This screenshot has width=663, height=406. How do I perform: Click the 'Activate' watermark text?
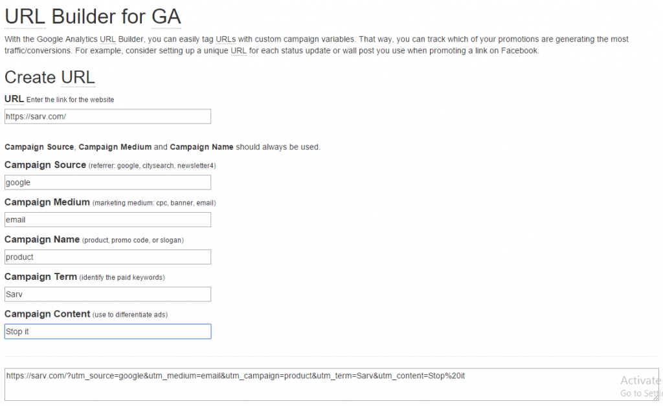pos(640,380)
